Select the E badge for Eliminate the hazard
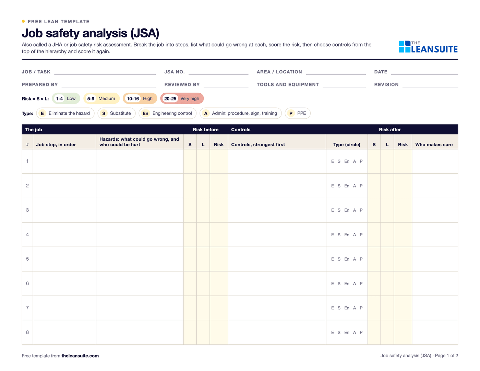 point(42,113)
